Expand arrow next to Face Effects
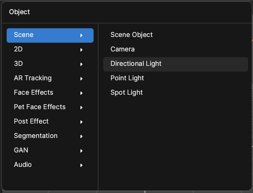This screenshot has height=193, width=253. pyautogui.click(x=82, y=93)
